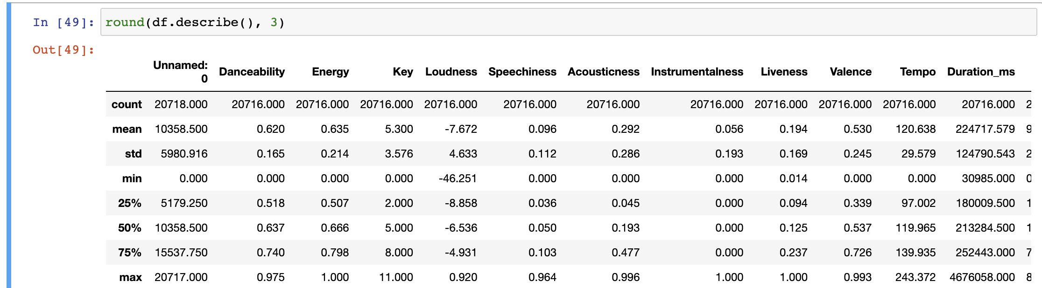The image size is (1042, 288).
Task: Select the Duration_ms column header
Action: coord(981,72)
